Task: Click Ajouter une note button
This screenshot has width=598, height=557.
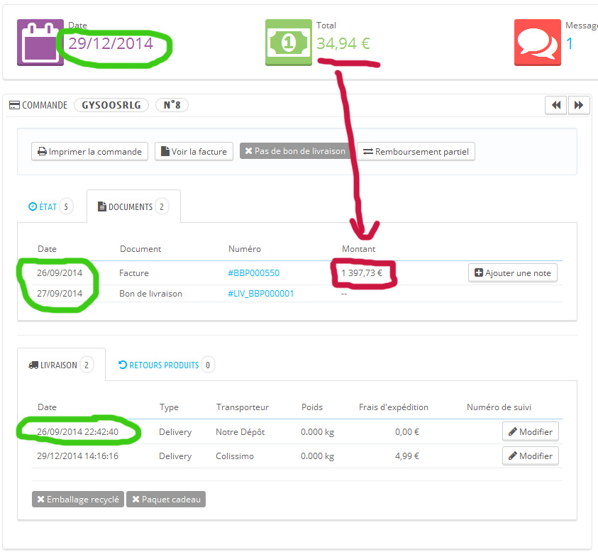Action: pyautogui.click(x=513, y=273)
